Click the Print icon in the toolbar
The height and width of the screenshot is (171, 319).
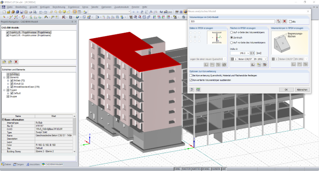coord(31,12)
